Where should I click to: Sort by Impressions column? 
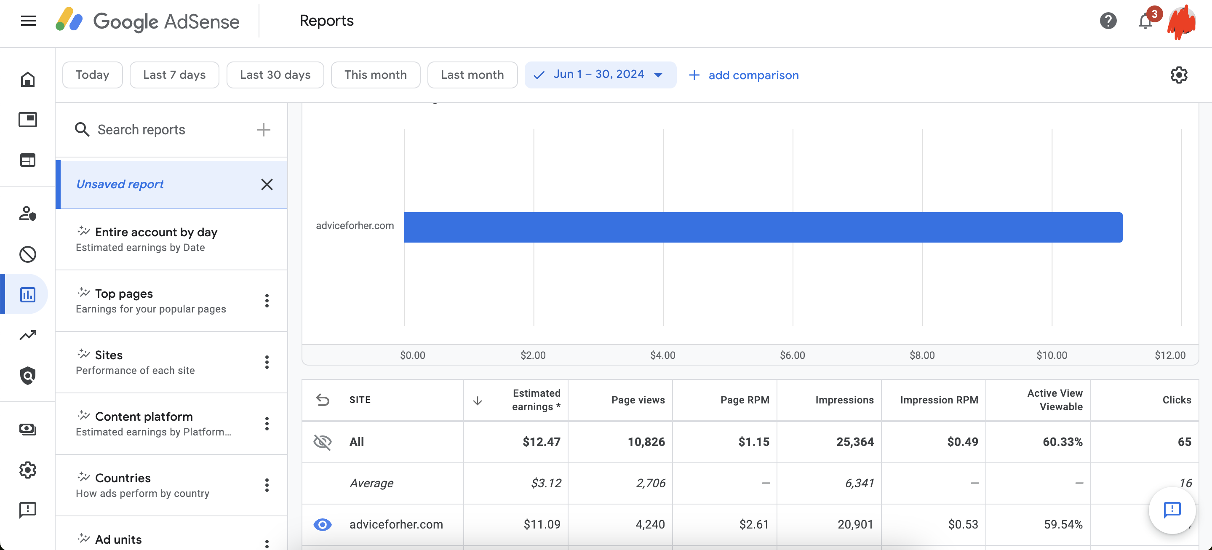[844, 400]
